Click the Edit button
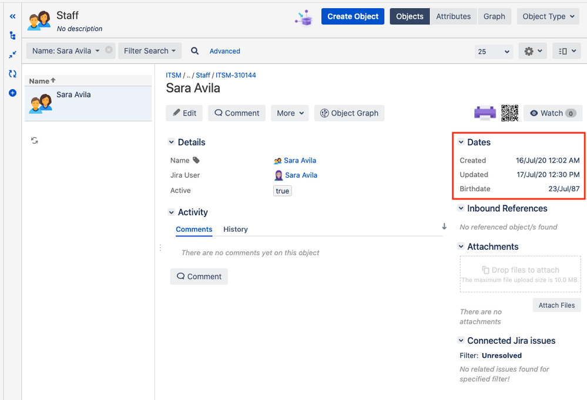Image resolution: width=587 pixels, height=400 pixels. pyautogui.click(x=184, y=113)
